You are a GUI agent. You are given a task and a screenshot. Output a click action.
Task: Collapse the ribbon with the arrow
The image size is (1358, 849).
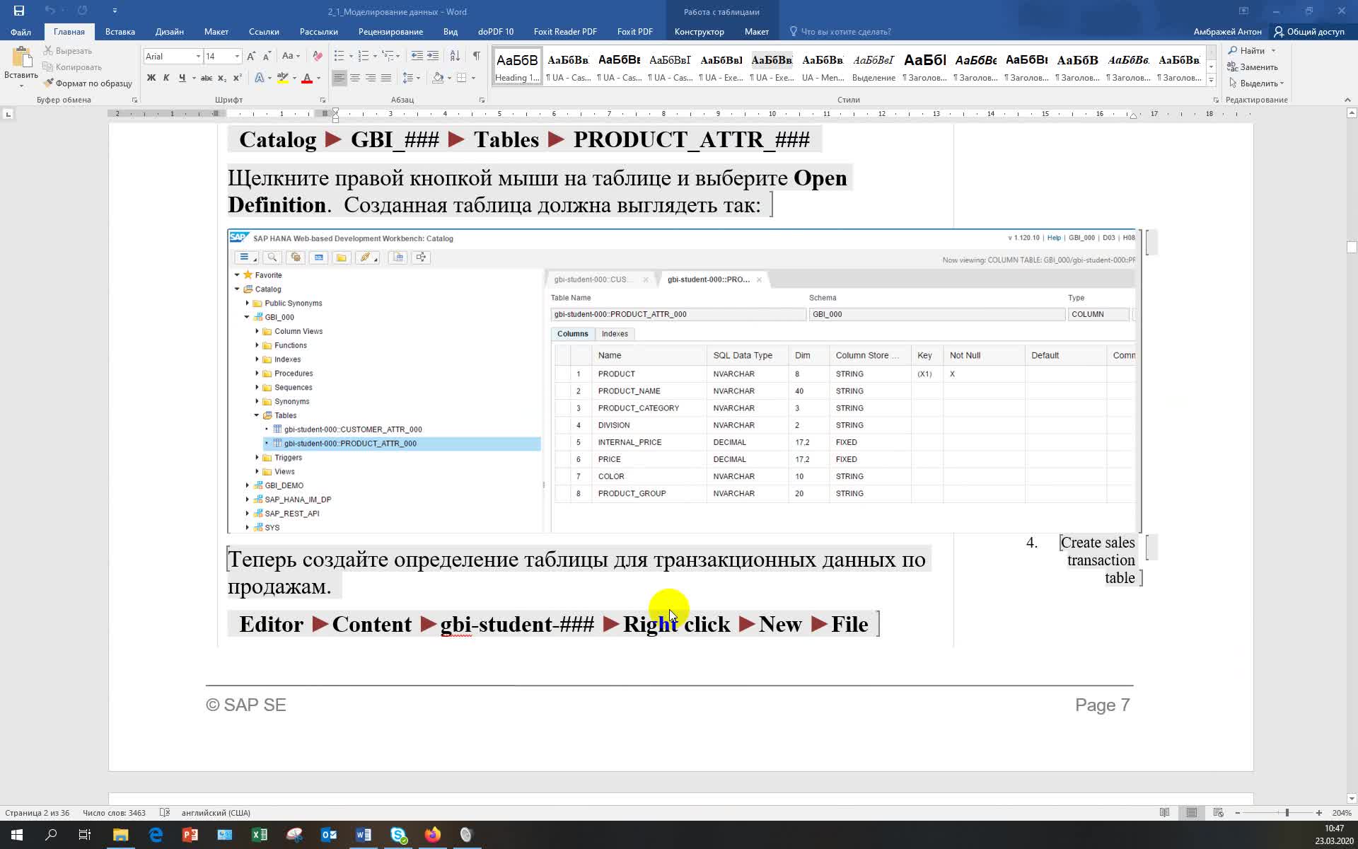[x=1347, y=100]
